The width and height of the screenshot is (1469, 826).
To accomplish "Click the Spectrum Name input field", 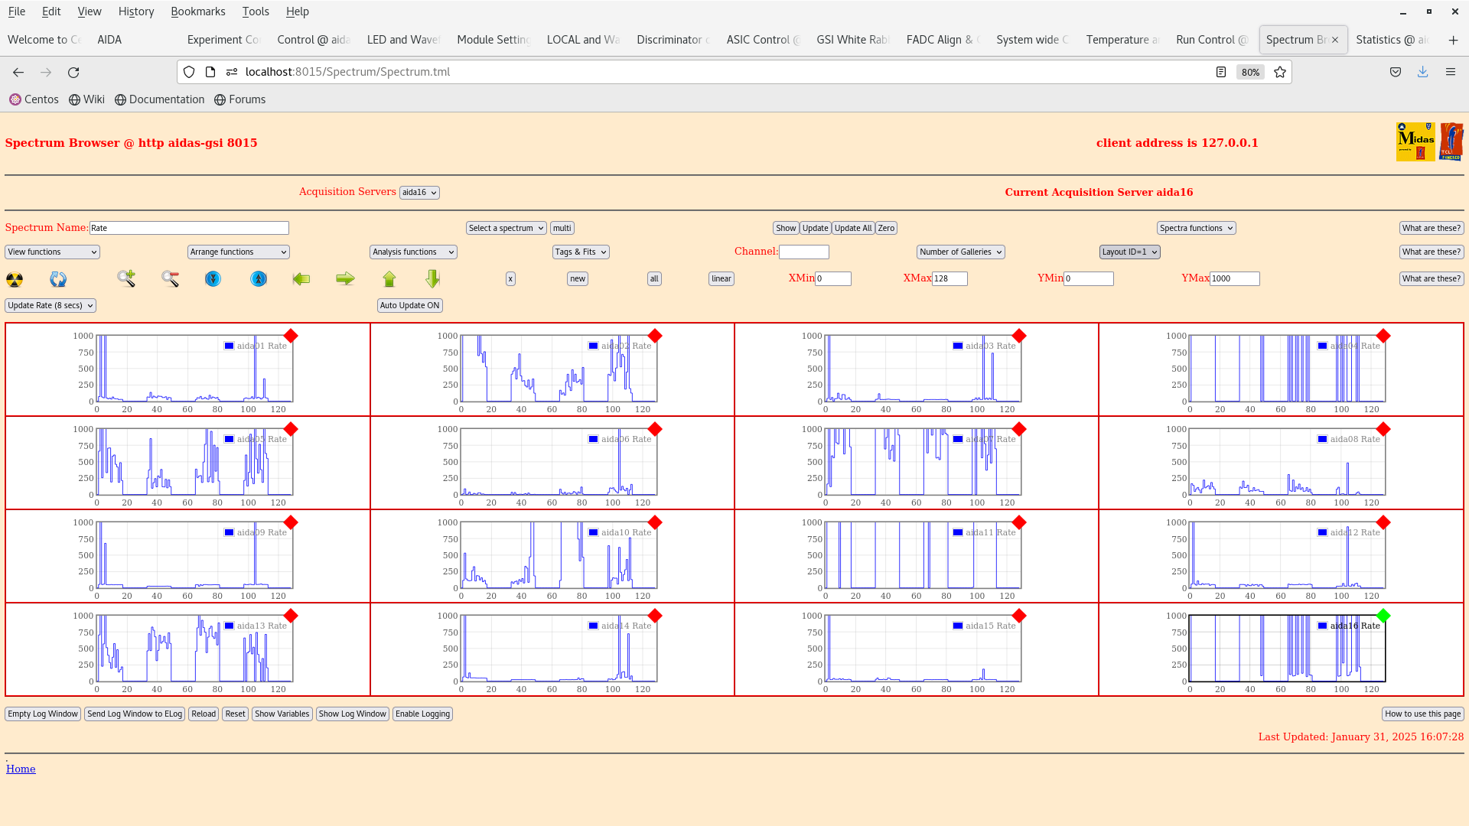I will [x=189, y=228].
